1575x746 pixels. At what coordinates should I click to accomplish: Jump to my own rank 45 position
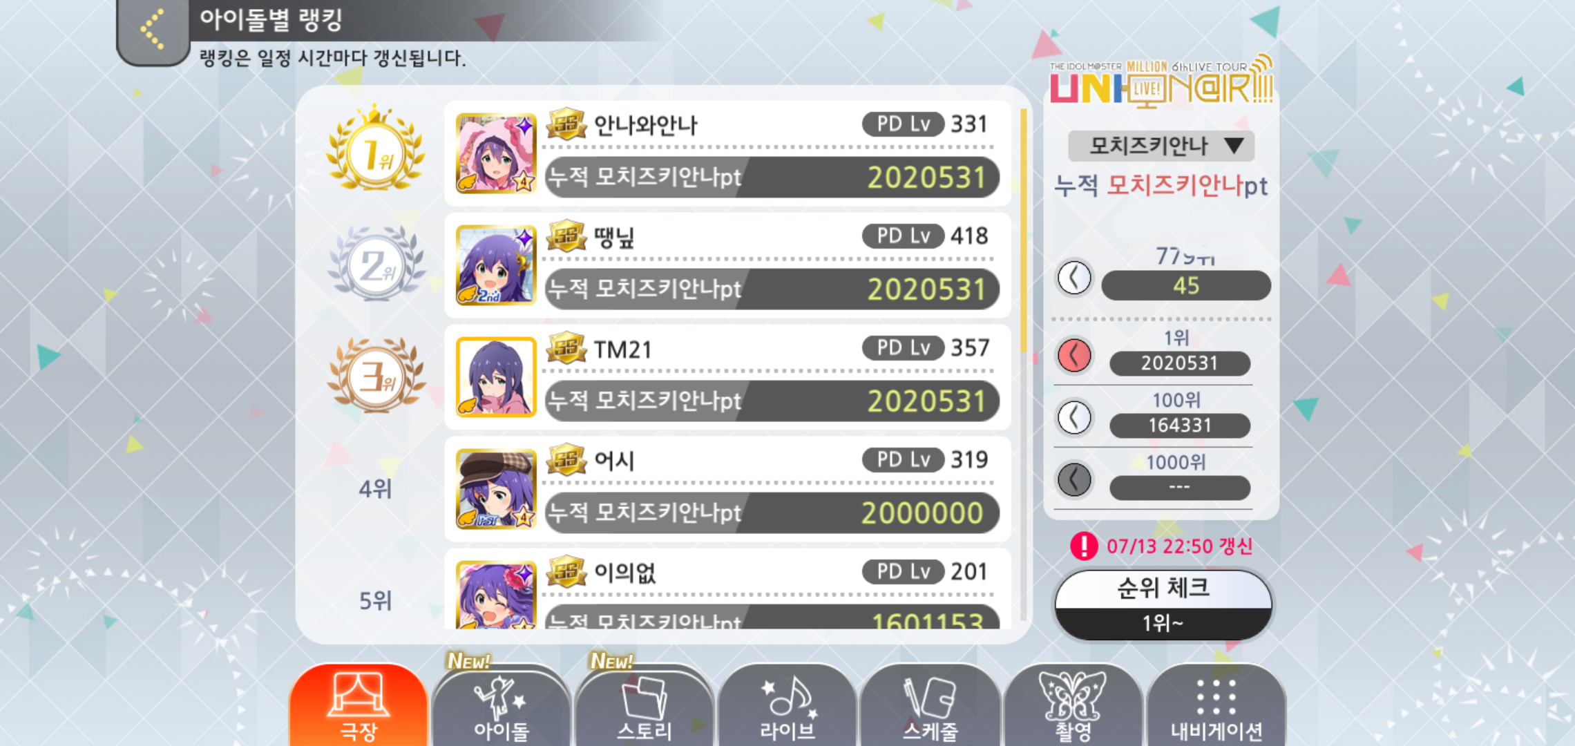click(x=1074, y=278)
